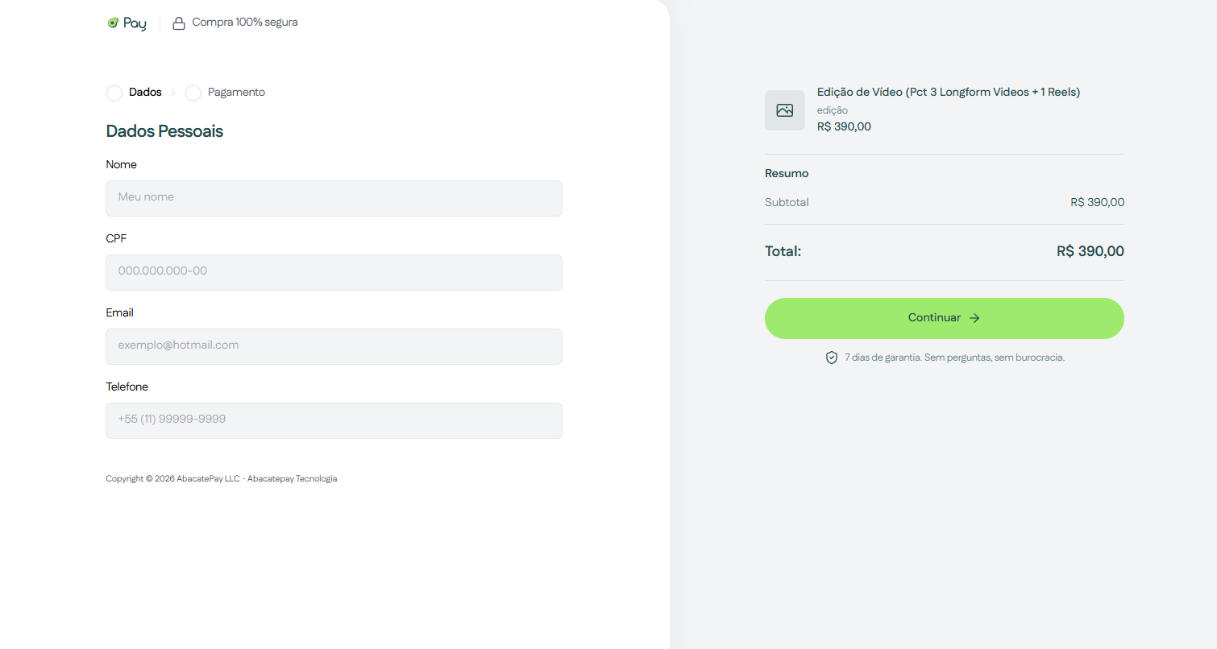Image resolution: width=1217 pixels, height=649 pixels.
Task: Focus the Nome input field
Action: pos(334,198)
